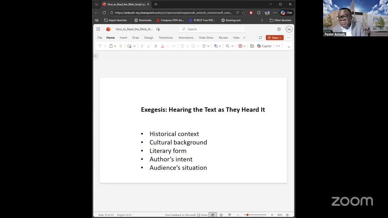Toggle the Notes pane
Viewport: 388px width, 218px height.
coord(202,215)
